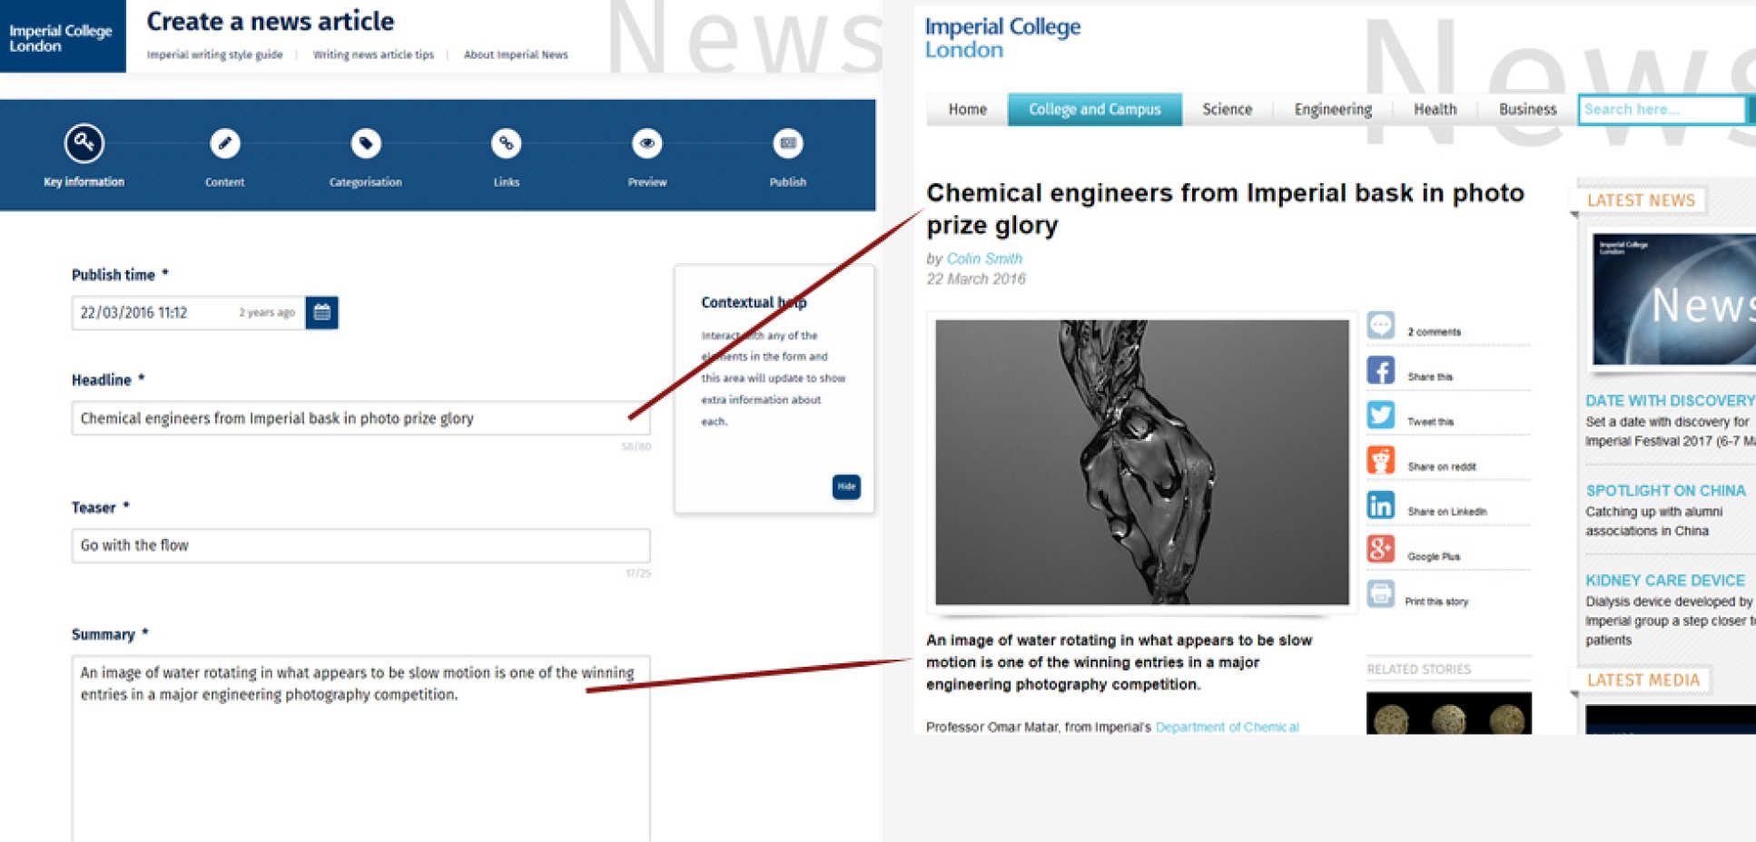
Task: Hide the Contextual help panel
Action: coord(846,486)
